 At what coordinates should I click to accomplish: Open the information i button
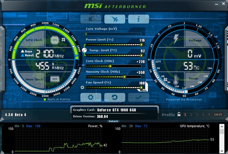139,19
